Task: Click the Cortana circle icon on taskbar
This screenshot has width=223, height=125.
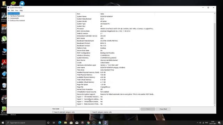Action: point(48,123)
